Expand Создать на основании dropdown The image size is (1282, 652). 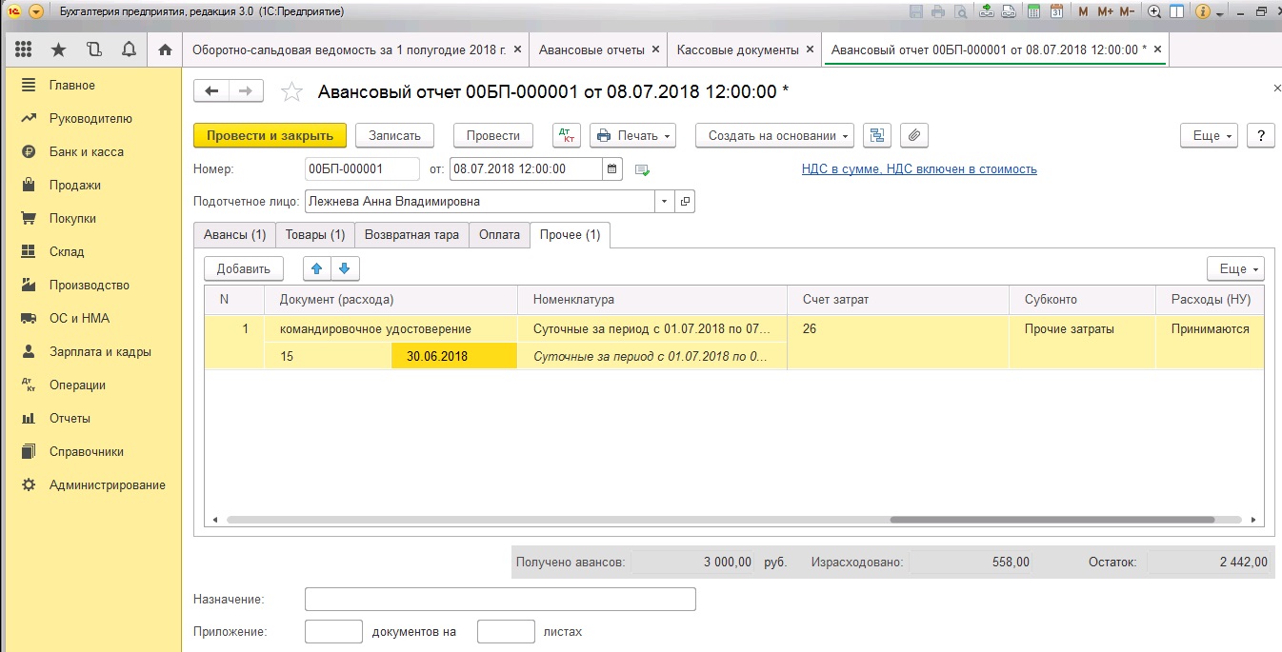[x=774, y=135]
